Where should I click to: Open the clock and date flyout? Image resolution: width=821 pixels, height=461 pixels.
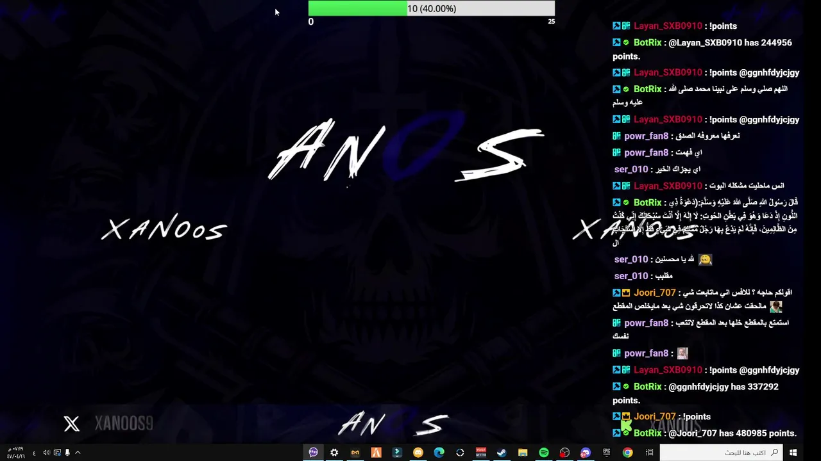[15, 453]
